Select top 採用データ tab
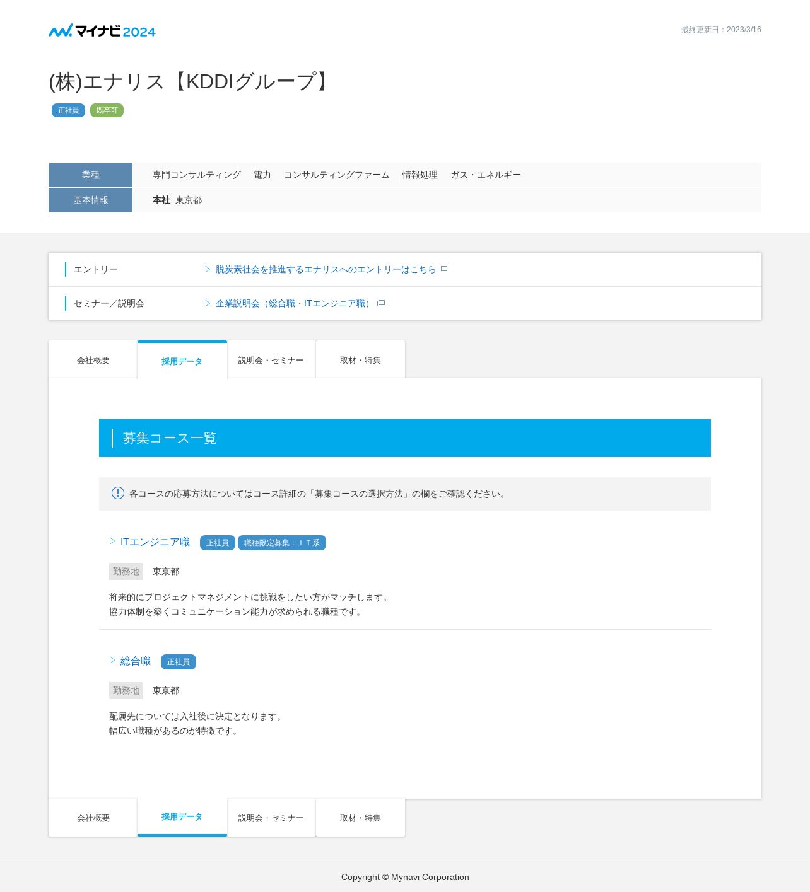This screenshot has width=810, height=892. click(182, 360)
